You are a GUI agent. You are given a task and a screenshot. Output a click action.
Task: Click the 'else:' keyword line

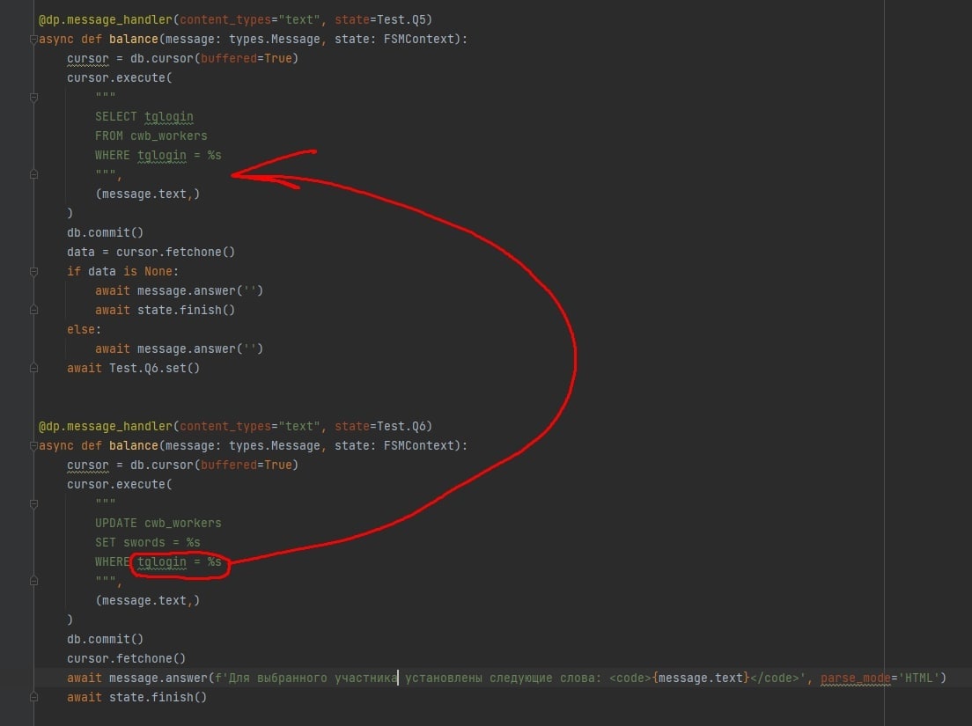click(84, 329)
